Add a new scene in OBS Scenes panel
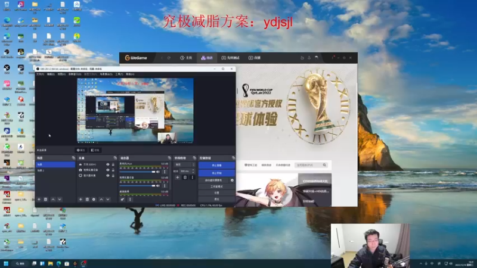 click(39, 200)
